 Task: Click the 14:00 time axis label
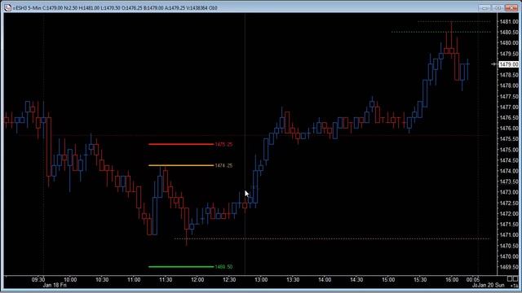[325, 280]
